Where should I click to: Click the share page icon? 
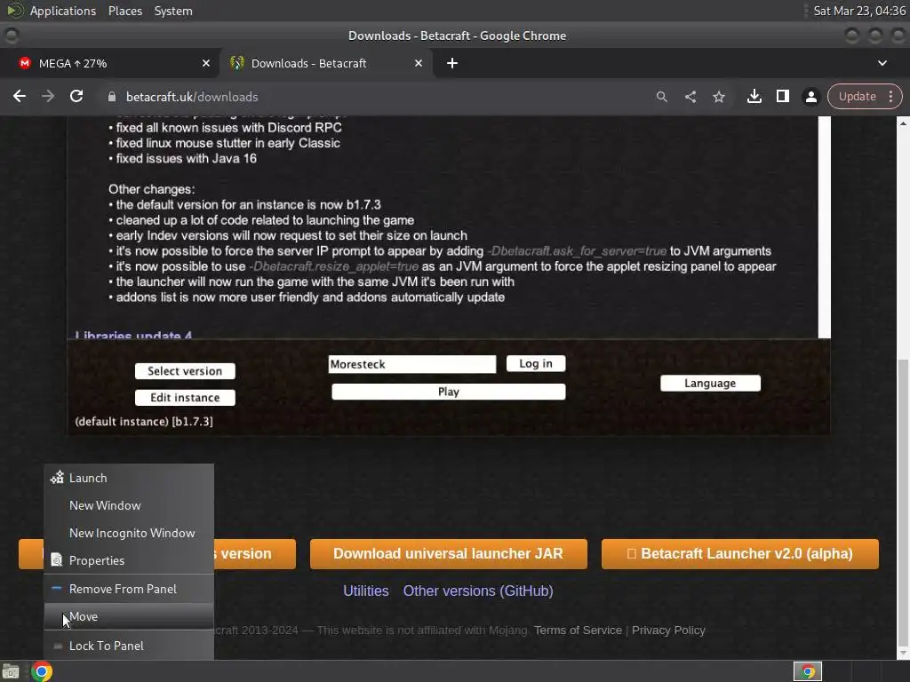pyautogui.click(x=690, y=97)
